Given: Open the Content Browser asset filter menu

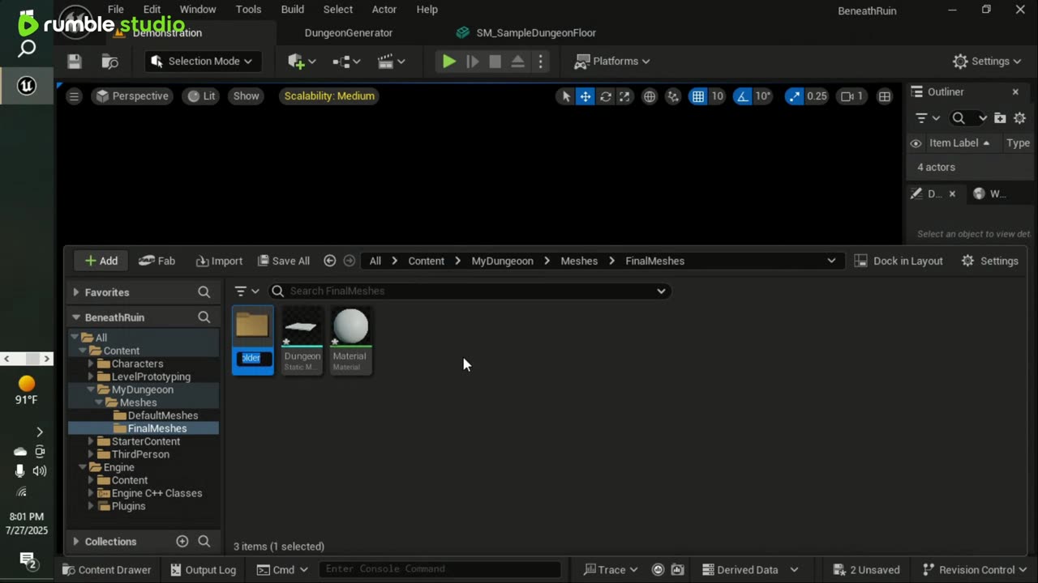Looking at the screenshot, I should [x=247, y=291].
